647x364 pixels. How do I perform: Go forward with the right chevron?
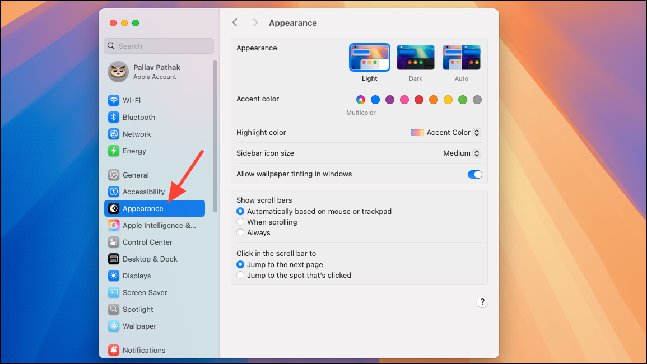(255, 23)
